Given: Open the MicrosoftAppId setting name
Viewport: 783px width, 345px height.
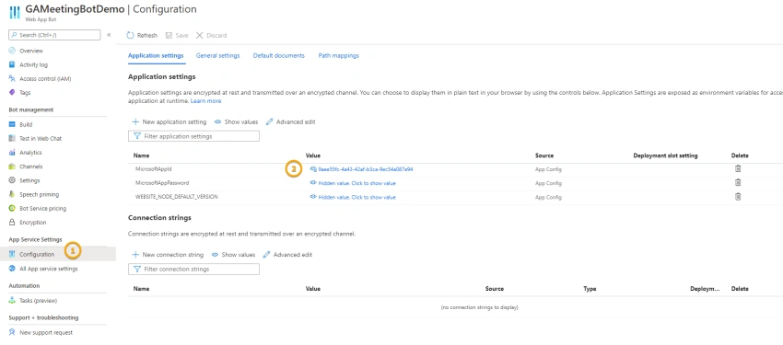Looking at the screenshot, I should click(154, 169).
